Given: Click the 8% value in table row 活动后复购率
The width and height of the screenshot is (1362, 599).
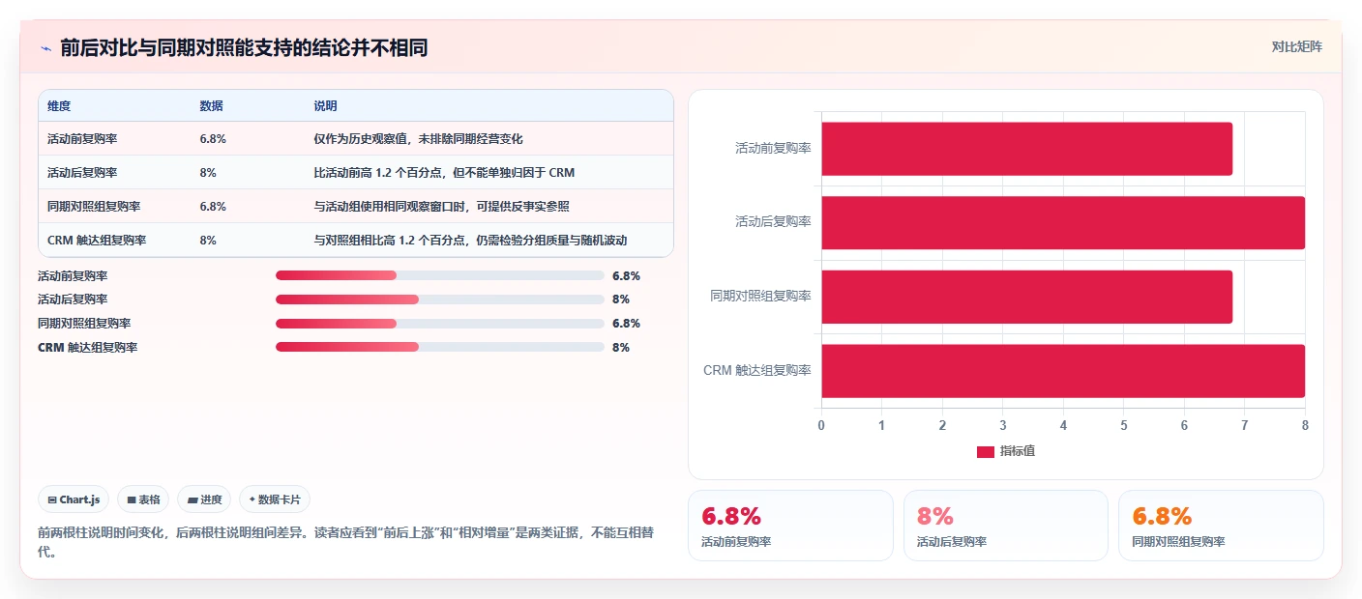Looking at the screenshot, I should (x=208, y=173).
